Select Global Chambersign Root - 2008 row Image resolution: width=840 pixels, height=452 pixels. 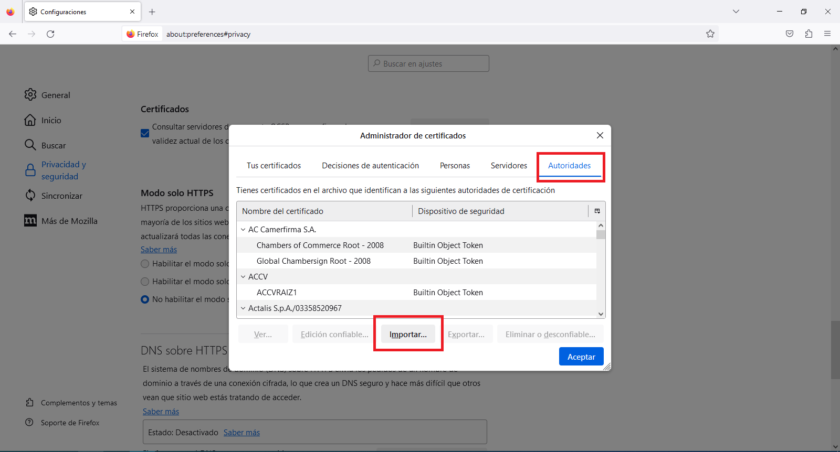(416, 261)
